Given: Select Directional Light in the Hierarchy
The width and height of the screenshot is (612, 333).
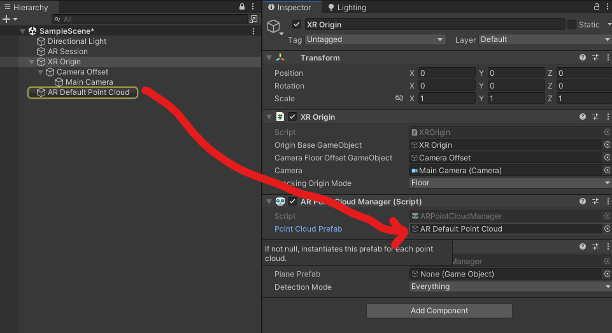Looking at the screenshot, I should pos(77,41).
